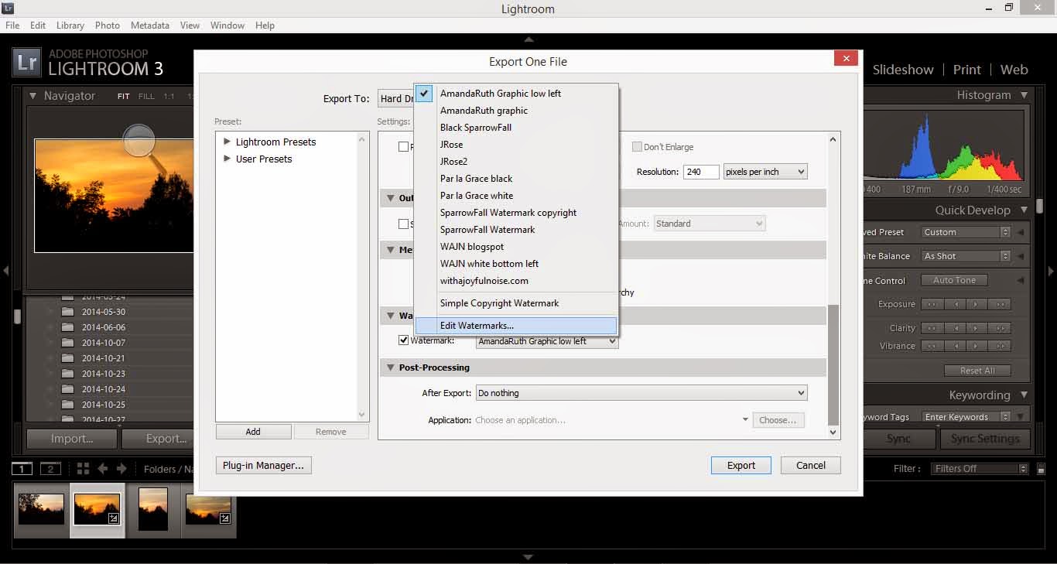Viewport: 1057px width, 564px height.
Task: Choose Edit Watermarks... from the list
Action: (477, 326)
